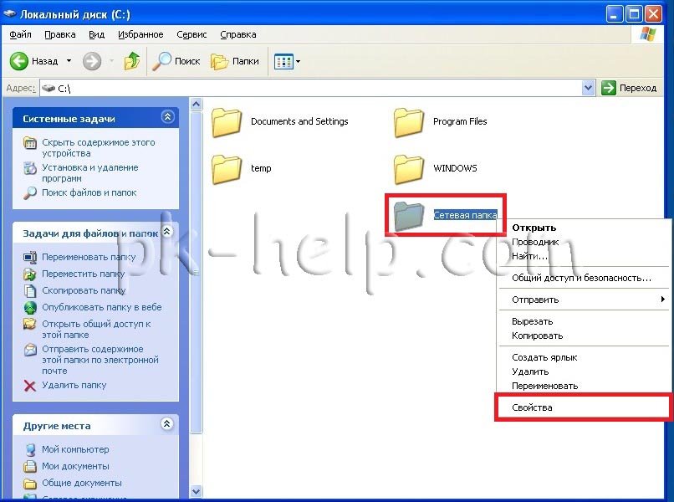Click the email envelope icon for Отправить содержимое
674x502 pixels.
point(29,349)
